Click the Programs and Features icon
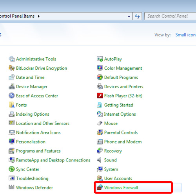Screen dimensions: 196x196 click(x=11, y=151)
